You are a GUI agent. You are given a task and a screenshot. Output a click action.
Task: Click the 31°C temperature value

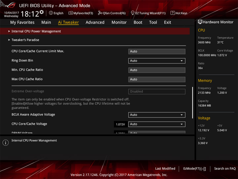pos(220,42)
